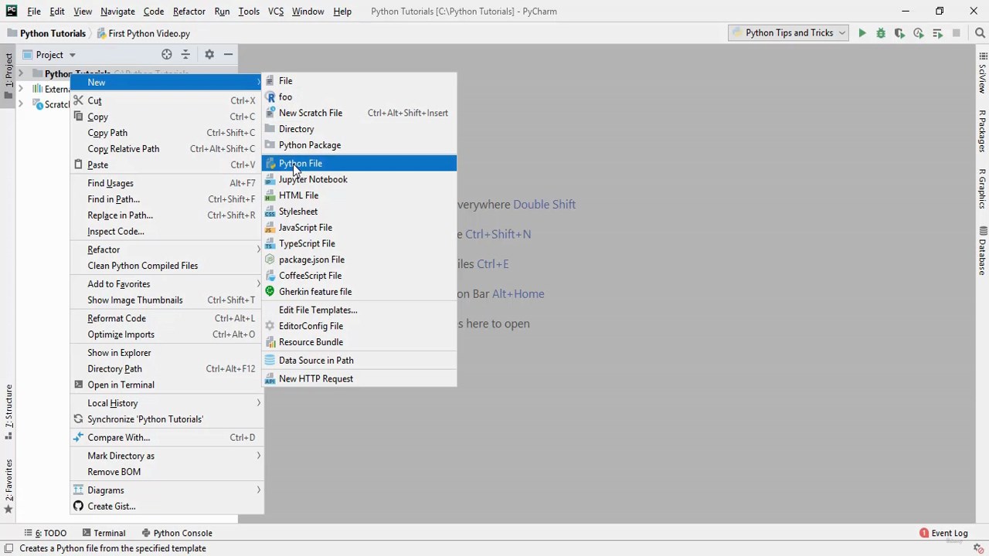Viewport: 989px width, 556px height.
Task: Create a new Jupyter Notebook
Action: pyautogui.click(x=359, y=179)
